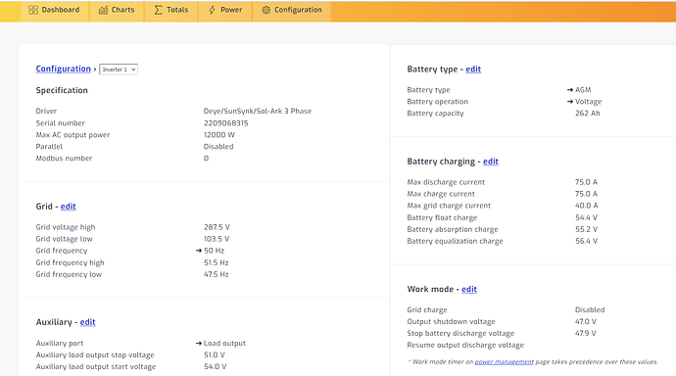Click the Configuration breadcrumb link
The height and width of the screenshot is (376, 676).
pos(64,69)
